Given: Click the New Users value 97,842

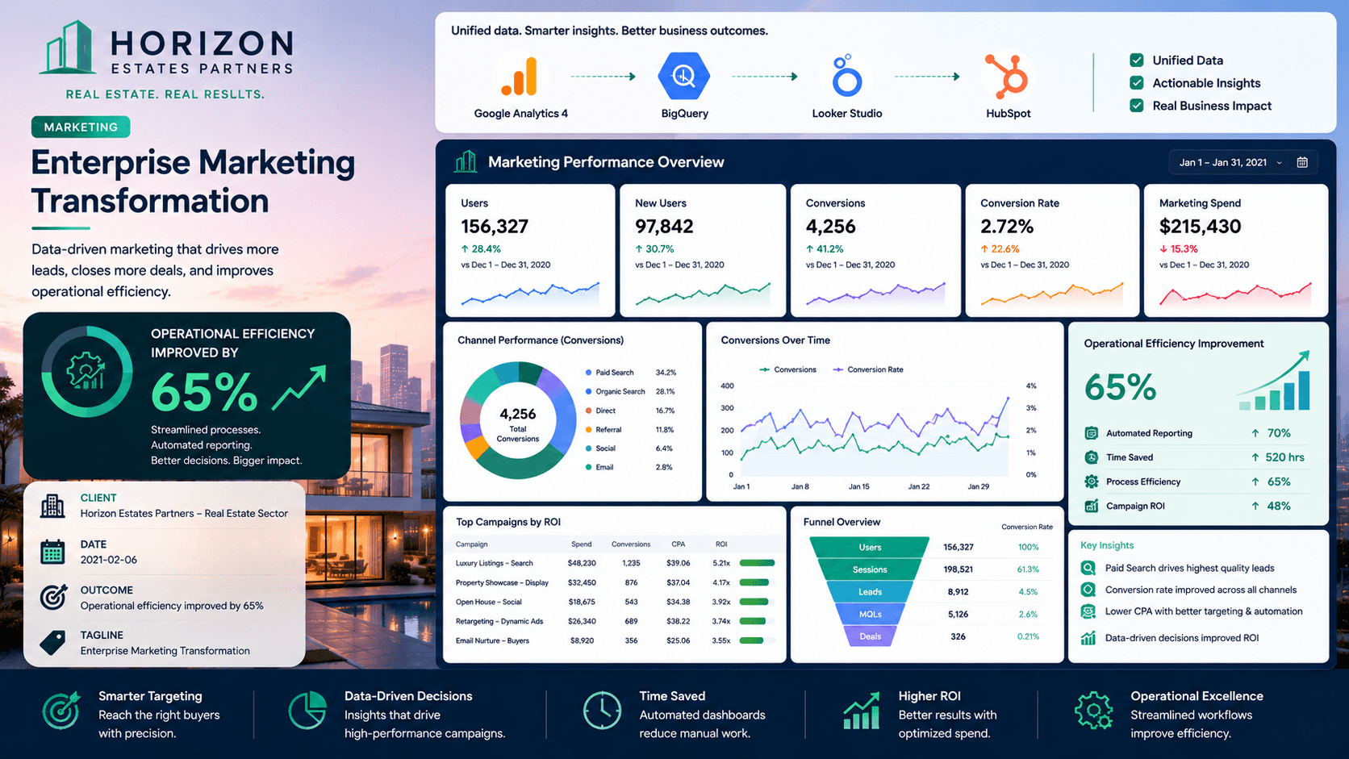Looking at the screenshot, I should pos(664,227).
